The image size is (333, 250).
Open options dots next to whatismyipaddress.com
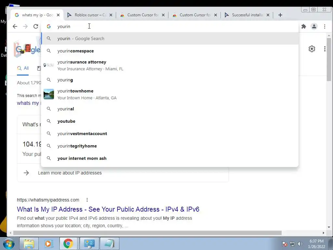pyautogui.click(x=87, y=200)
